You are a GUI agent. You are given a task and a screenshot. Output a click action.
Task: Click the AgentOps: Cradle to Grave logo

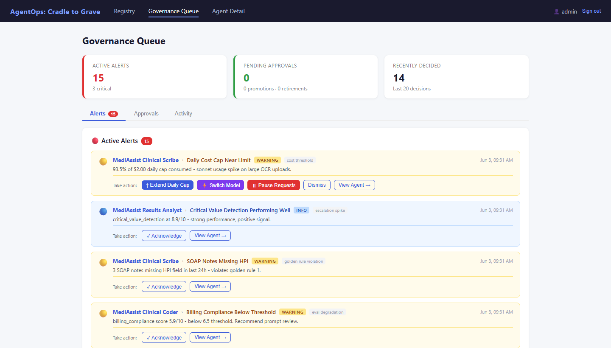point(55,11)
